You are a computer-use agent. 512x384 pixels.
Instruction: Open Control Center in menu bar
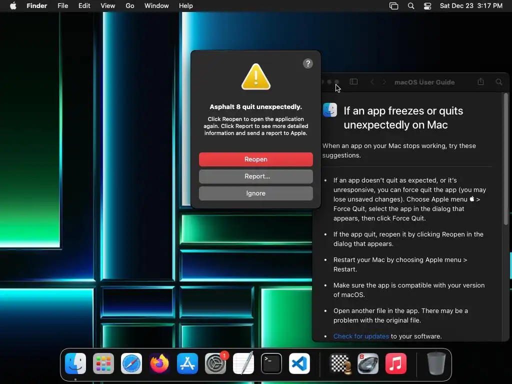pos(427,6)
